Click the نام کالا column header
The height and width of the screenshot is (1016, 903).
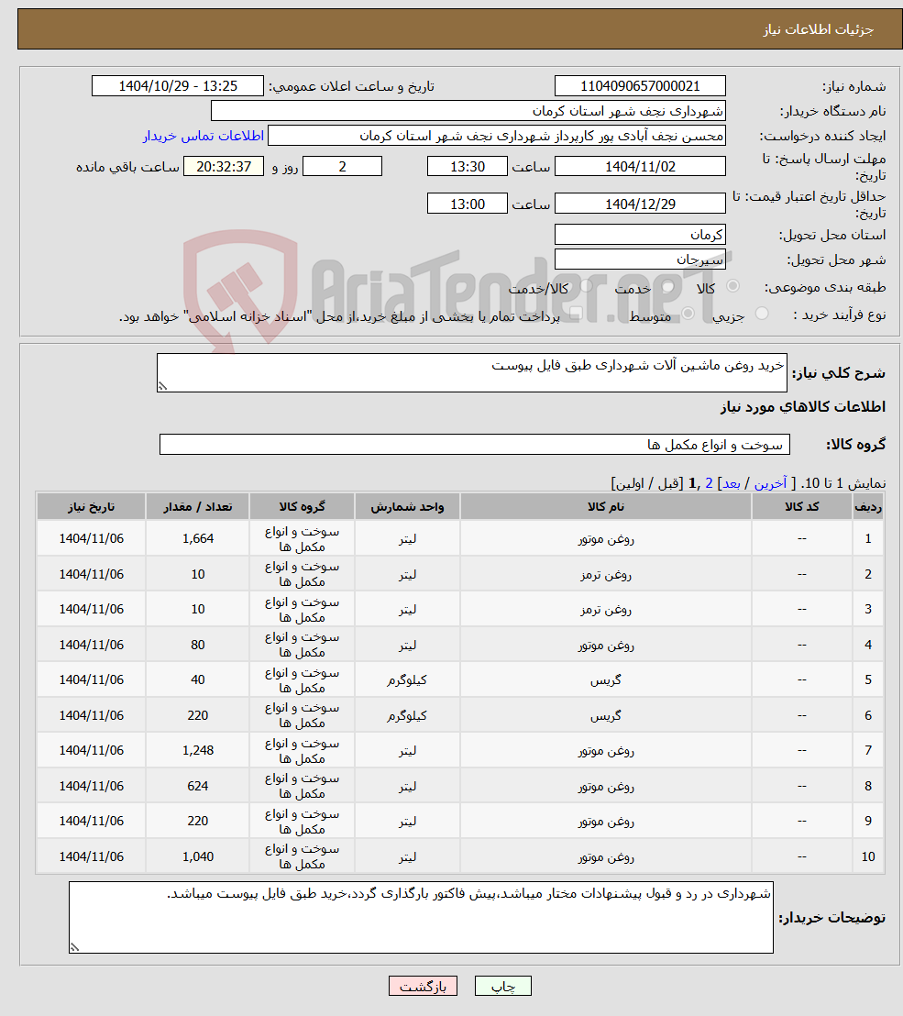[x=606, y=507]
